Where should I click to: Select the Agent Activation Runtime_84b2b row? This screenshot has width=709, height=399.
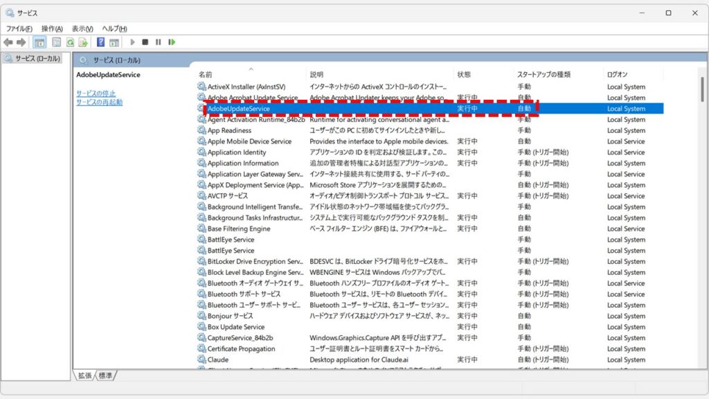pyautogui.click(x=430, y=119)
